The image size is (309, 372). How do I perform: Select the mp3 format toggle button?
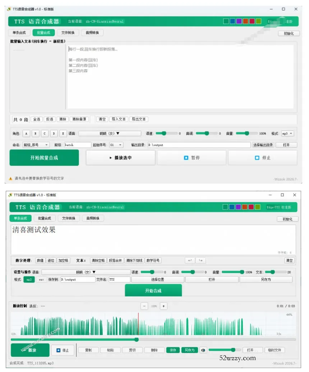pyautogui.click(x=29, y=280)
